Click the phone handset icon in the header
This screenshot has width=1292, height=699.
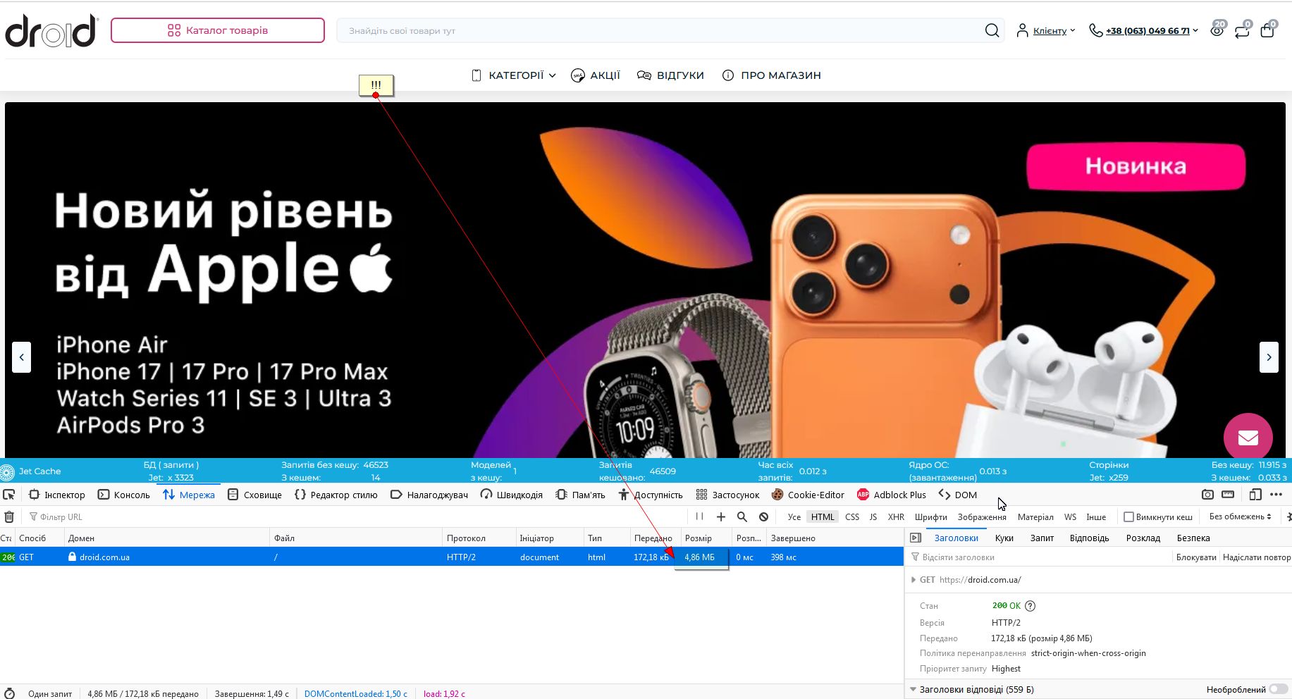coord(1095,30)
